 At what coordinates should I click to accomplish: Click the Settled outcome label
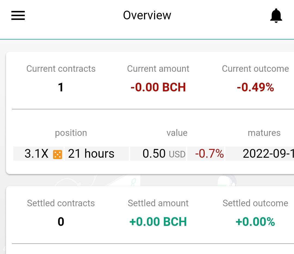point(255,203)
